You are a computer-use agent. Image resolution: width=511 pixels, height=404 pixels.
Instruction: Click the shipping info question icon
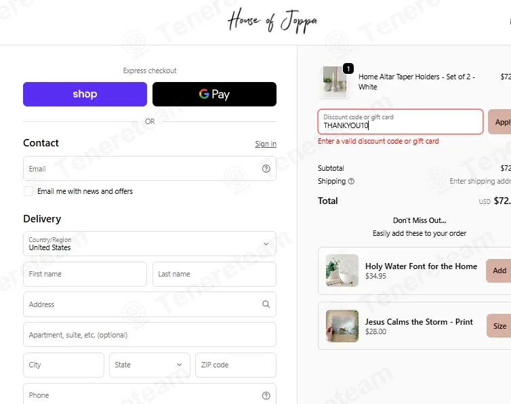pos(351,181)
